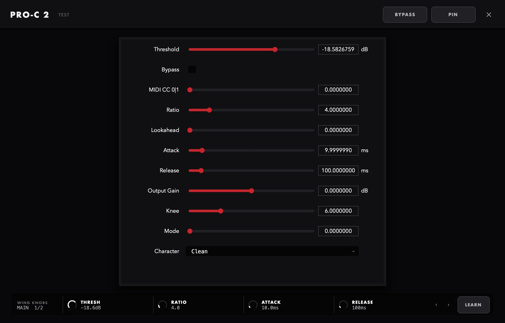Click the Output Gain slider handle
This screenshot has width=505, height=323.
(251, 191)
